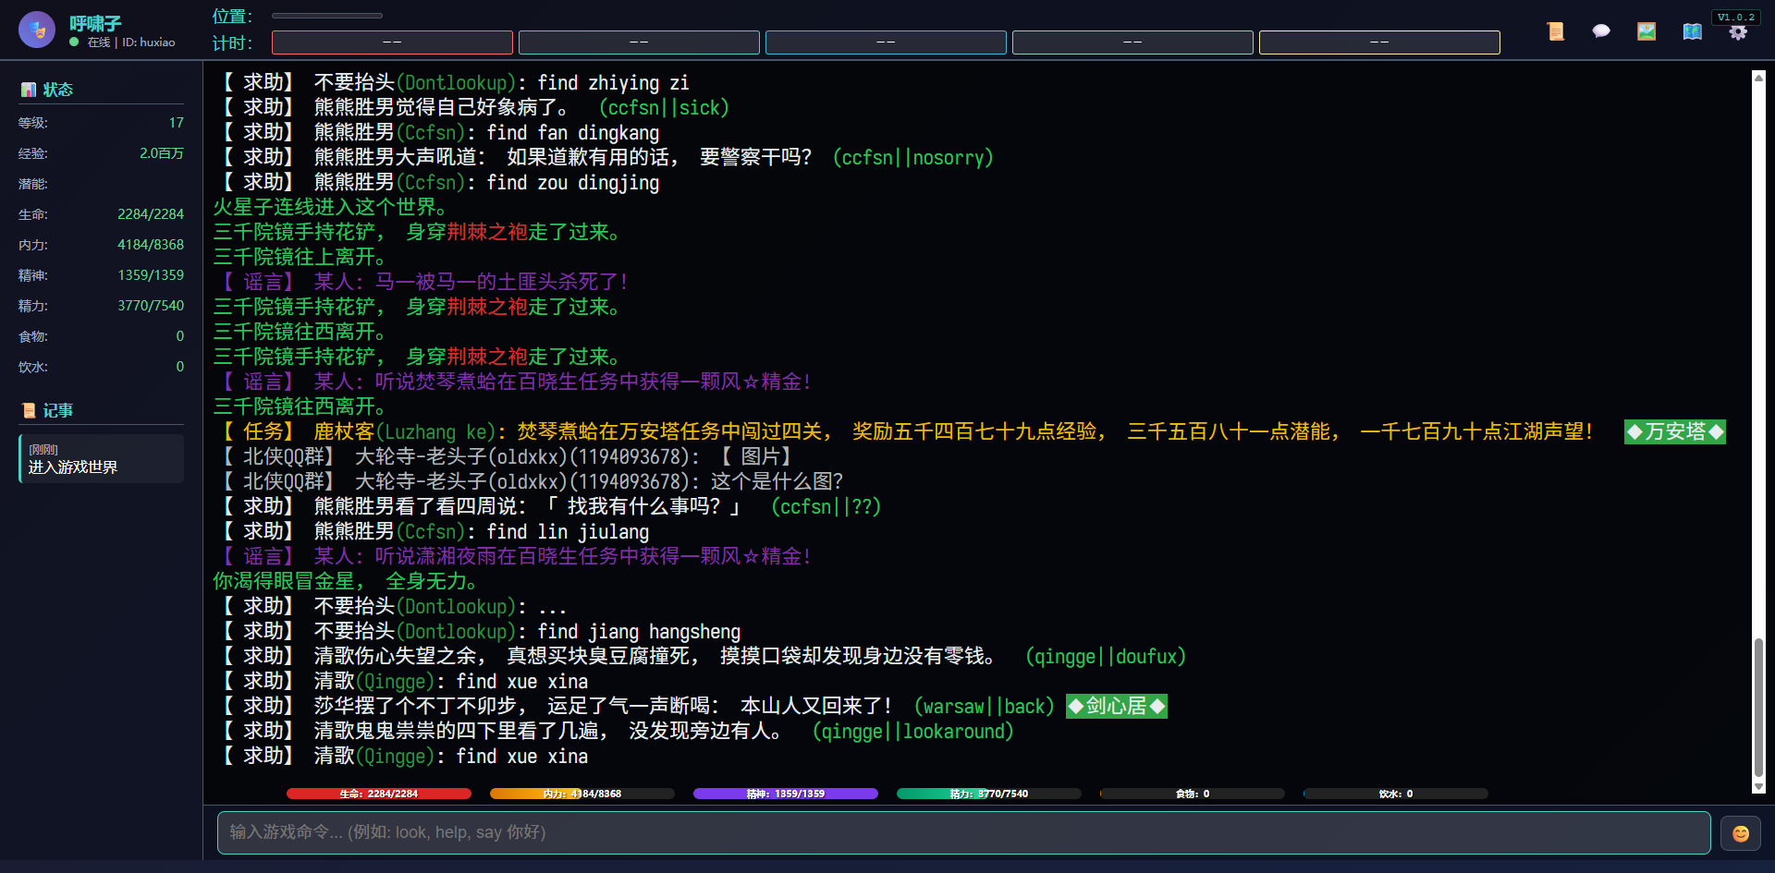Open the image gallery icon
This screenshot has height=873, width=1775.
[x=1646, y=30]
